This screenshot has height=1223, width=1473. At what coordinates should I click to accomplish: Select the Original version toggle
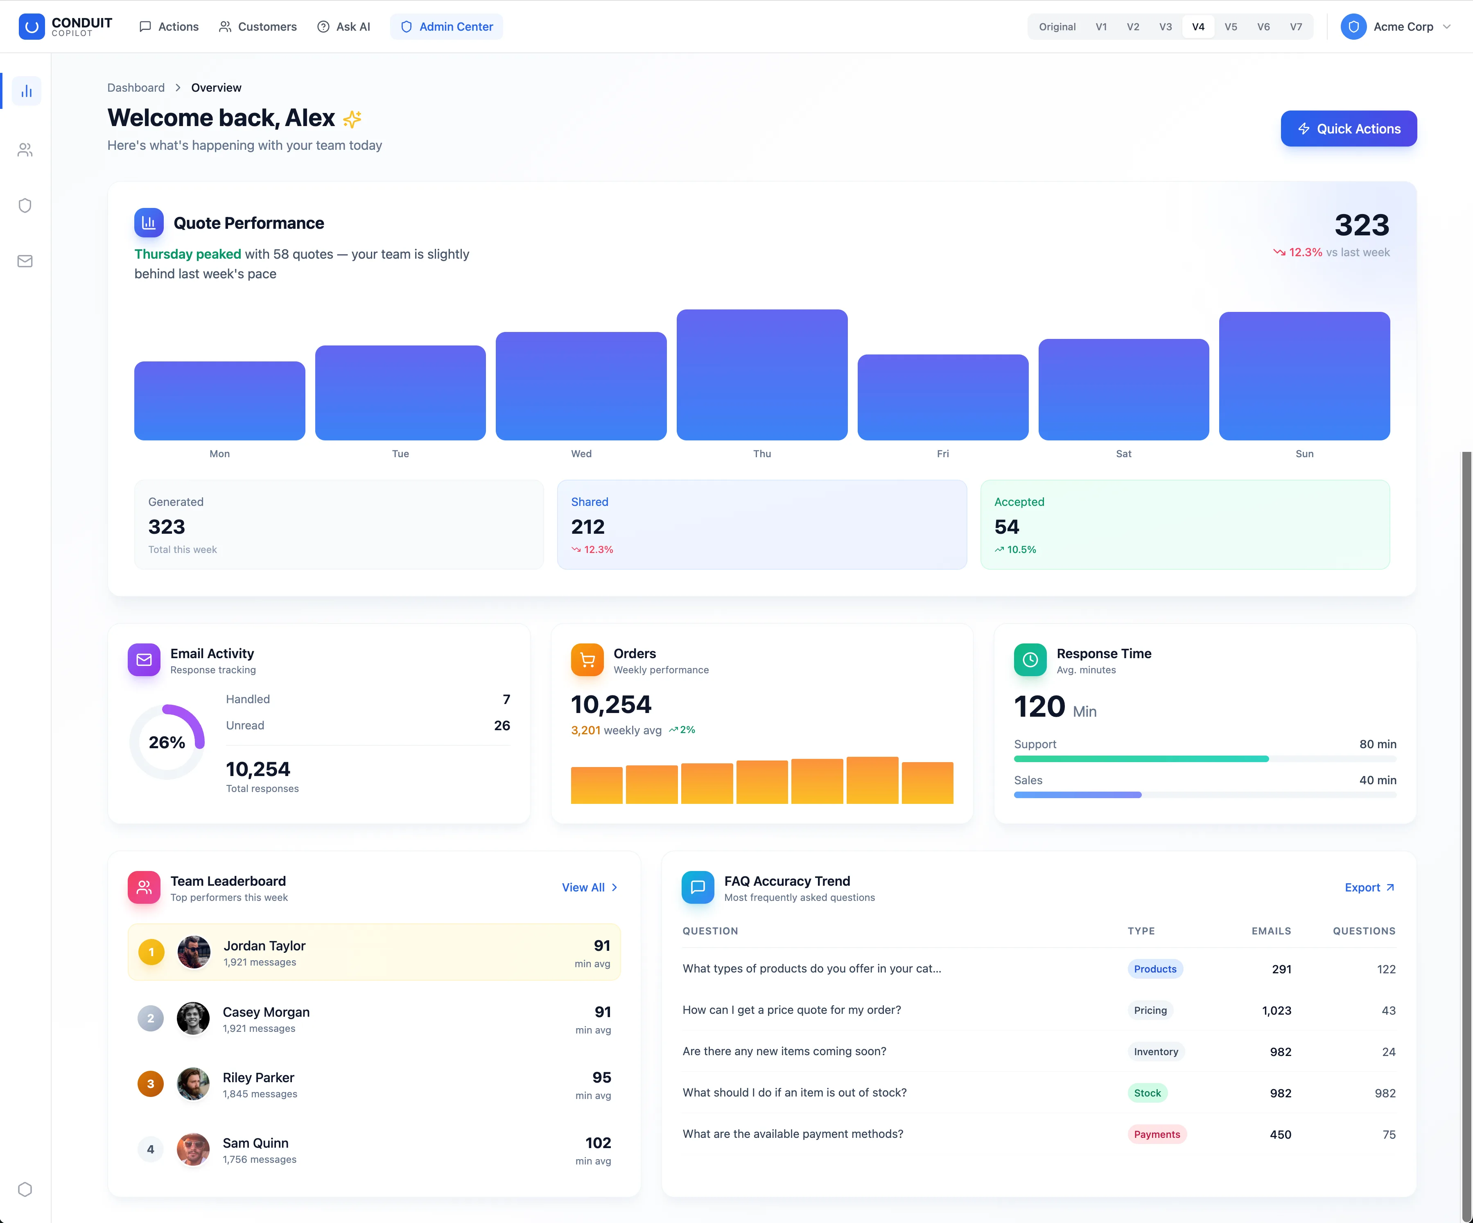click(x=1057, y=27)
